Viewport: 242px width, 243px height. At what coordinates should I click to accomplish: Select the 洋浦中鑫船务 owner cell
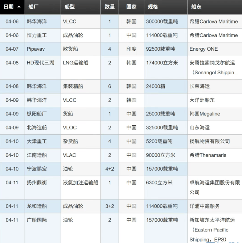point(205,206)
